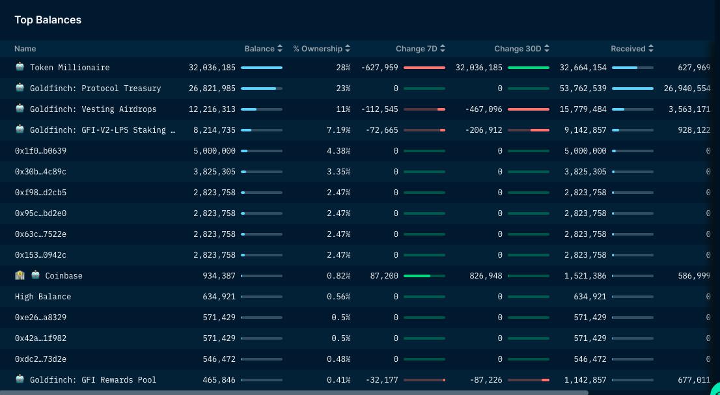Sort by % Ownership using its sort arrows
Image resolution: width=720 pixels, height=395 pixels.
pos(348,49)
